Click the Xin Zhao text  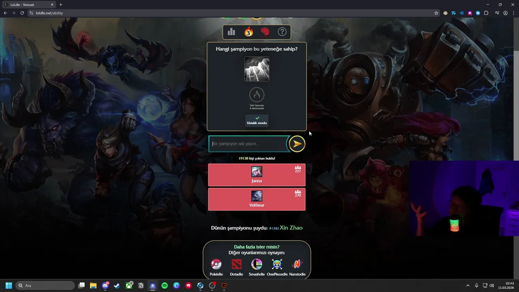point(291,228)
